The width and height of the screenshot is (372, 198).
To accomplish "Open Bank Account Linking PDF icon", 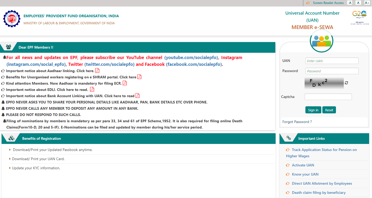I will tap(137, 96).
